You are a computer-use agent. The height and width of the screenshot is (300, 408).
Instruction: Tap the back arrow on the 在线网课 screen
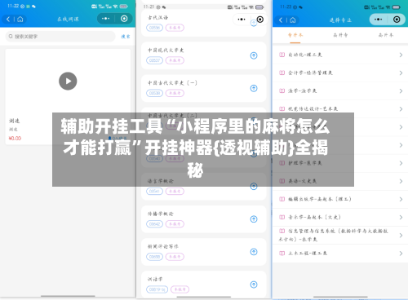(8, 20)
